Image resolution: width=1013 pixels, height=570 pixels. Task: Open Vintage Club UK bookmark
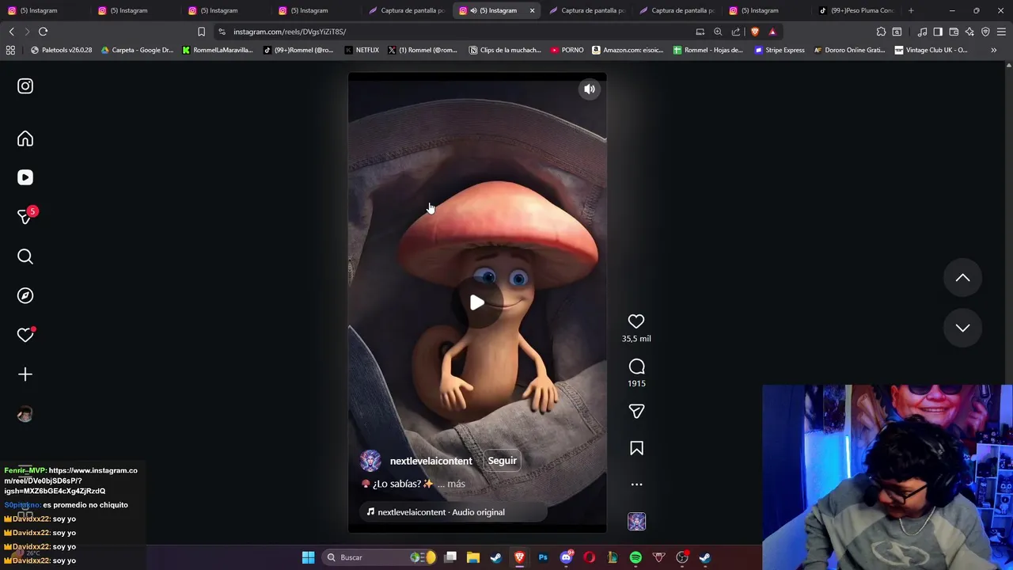tap(931, 50)
